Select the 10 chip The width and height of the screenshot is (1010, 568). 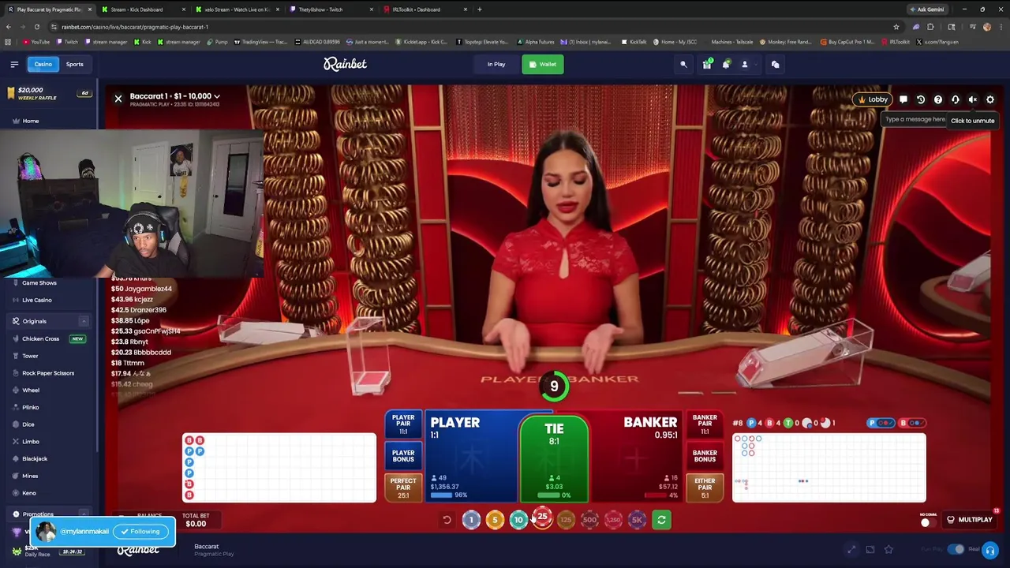[x=518, y=519]
